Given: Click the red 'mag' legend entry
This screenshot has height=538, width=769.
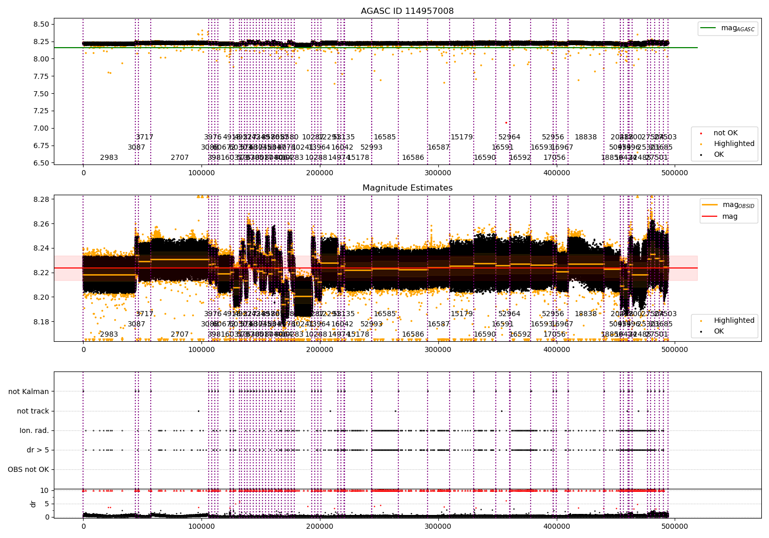Looking at the screenshot, I should (x=720, y=217).
